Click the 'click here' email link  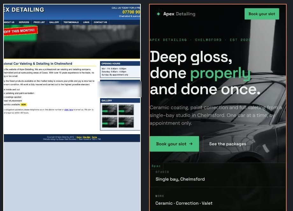coord(68,110)
